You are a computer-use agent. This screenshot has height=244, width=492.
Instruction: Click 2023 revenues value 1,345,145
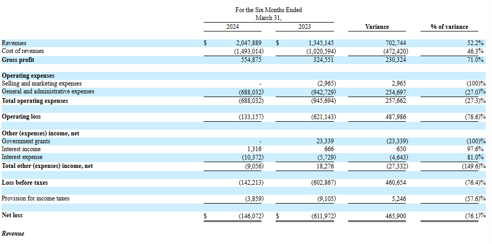pos(321,43)
